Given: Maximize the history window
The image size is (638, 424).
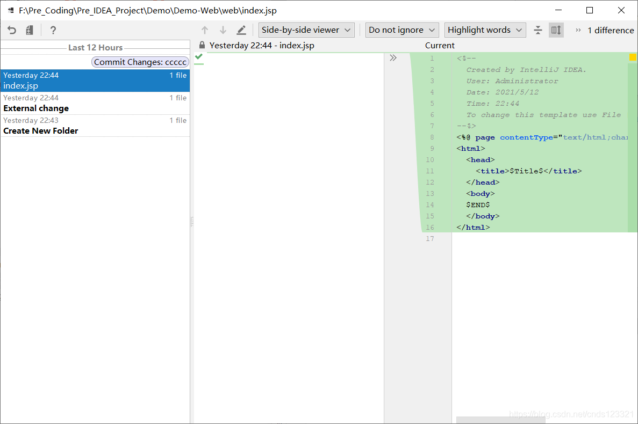Looking at the screenshot, I should pyautogui.click(x=589, y=10).
